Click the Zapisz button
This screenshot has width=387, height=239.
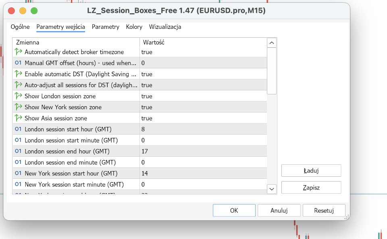311,188
